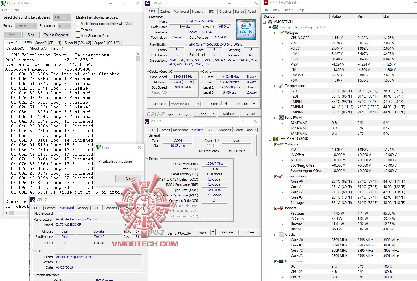Open the digits of pi dropdown showing 32M
417x281 pixels.
click(69, 17)
